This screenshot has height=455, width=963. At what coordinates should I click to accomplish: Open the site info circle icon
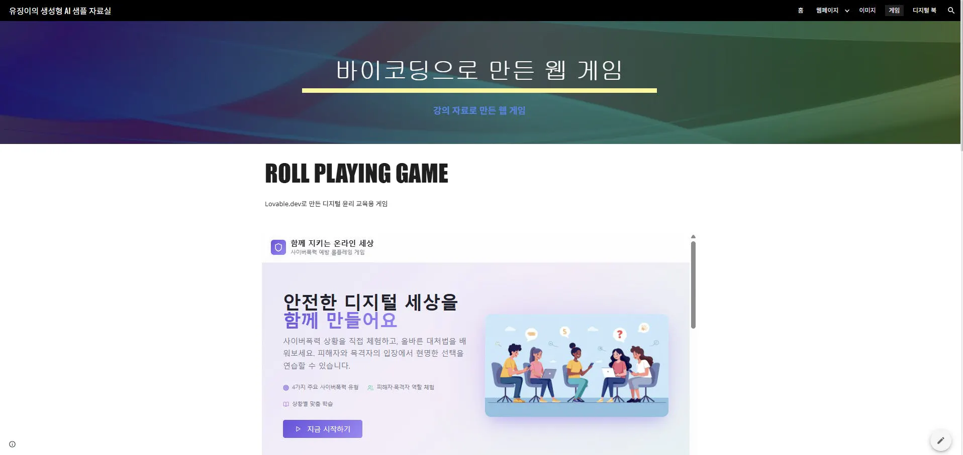coord(12,444)
